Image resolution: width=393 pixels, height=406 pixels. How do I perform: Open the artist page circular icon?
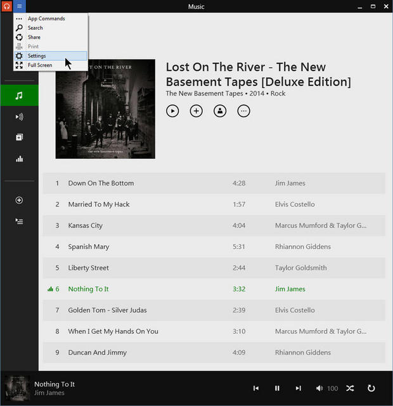(x=220, y=111)
